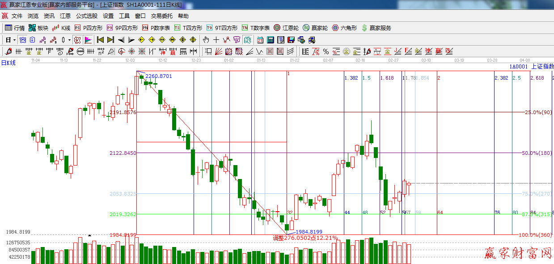Expand the candlestick style dropdown arrow
The width and height of the screenshot is (554, 264).
point(69,40)
